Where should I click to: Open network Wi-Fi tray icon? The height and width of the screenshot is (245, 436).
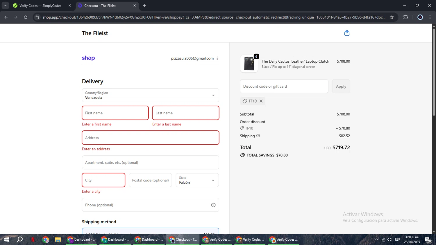click(x=383, y=239)
